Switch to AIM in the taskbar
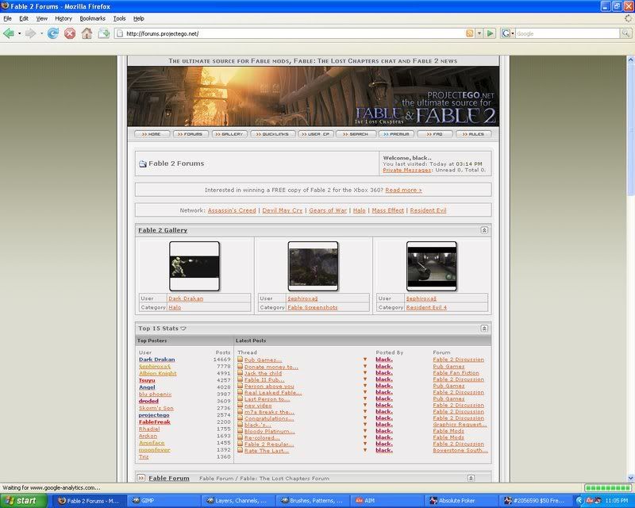Image resolution: width=635 pixels, height=508 pixels. [387, 501]
